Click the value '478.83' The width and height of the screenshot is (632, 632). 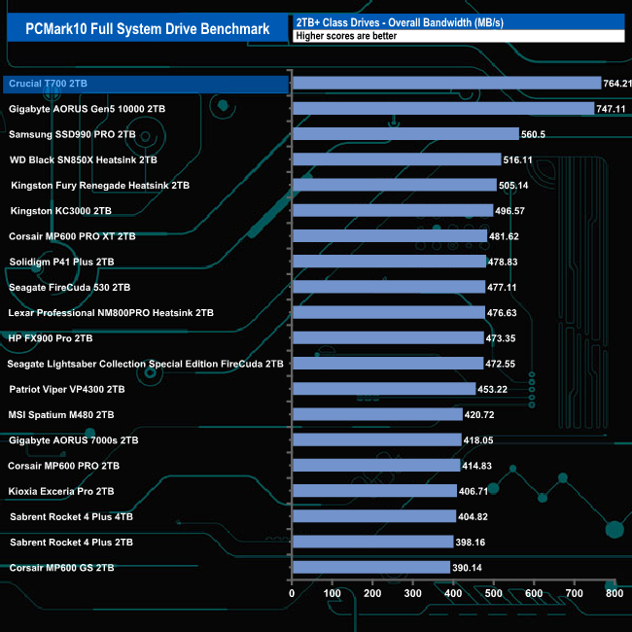pos(503,262)
